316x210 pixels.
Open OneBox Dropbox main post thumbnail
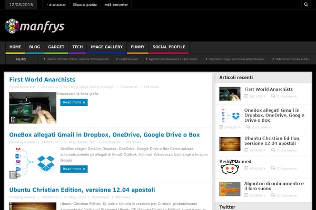(x=33, y=163)
